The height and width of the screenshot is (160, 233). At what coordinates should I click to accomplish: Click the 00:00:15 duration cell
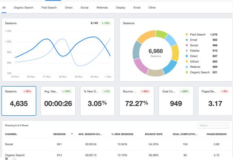point(91,155)
